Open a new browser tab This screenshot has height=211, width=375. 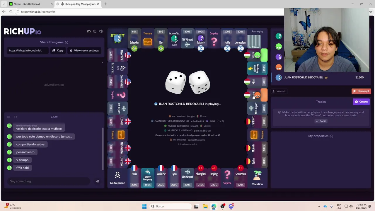pyautogui.click(x=105, y=4)
